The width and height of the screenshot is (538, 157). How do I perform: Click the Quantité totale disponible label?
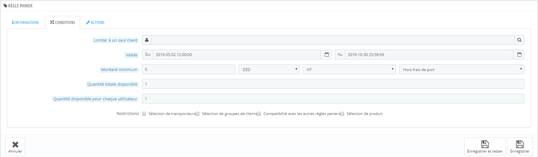[x=112, y=84]
